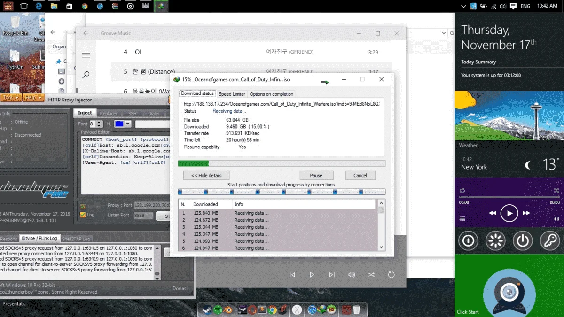Rewind in the sidebar media widget

[492, 213]
